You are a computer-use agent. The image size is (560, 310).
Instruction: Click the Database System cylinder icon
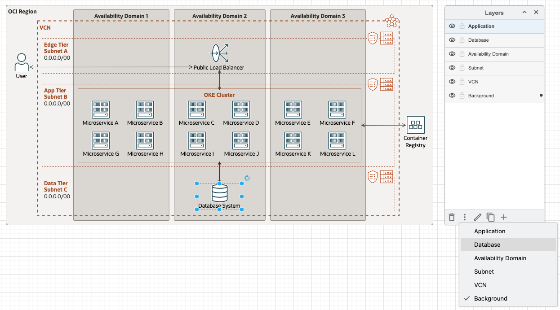point(219,193)
